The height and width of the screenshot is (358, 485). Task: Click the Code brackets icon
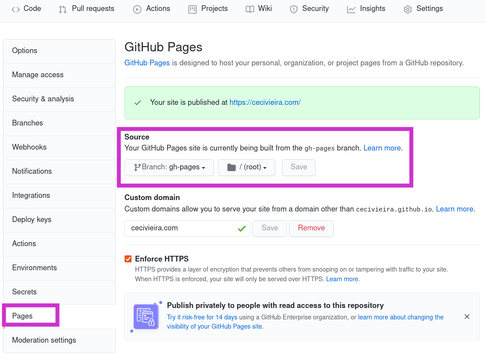pos(15,9)
